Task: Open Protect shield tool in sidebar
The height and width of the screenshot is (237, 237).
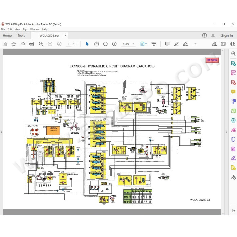Action: [233, 139]
